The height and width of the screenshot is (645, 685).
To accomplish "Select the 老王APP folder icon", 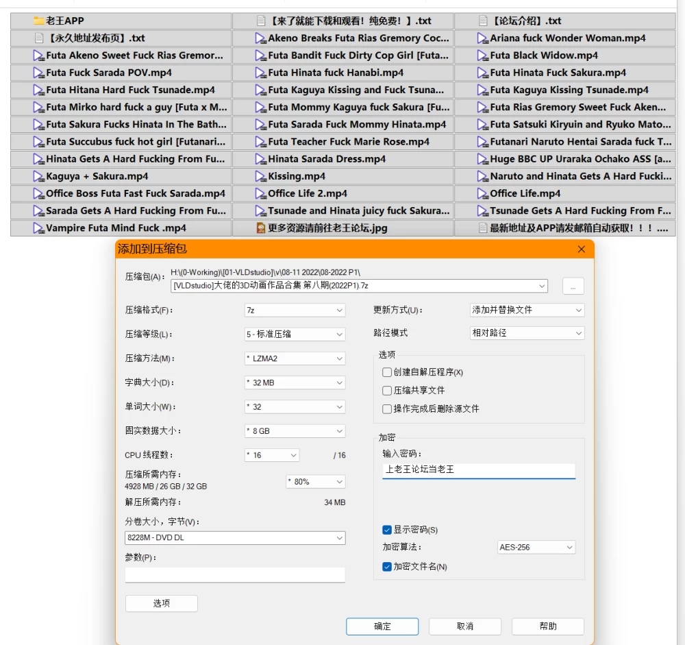I will tap(38, 21).
